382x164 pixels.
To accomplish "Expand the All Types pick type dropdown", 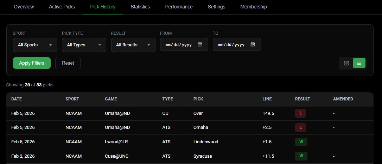I will point(84,45).
